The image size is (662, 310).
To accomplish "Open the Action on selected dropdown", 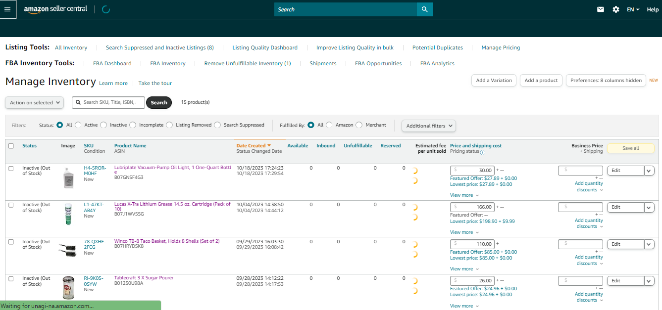I will (x=34, y=102).
